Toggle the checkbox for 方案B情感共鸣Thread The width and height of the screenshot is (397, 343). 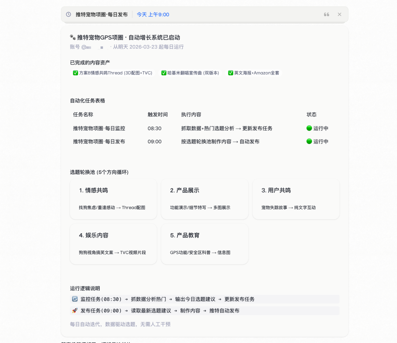tap(75, 73)
